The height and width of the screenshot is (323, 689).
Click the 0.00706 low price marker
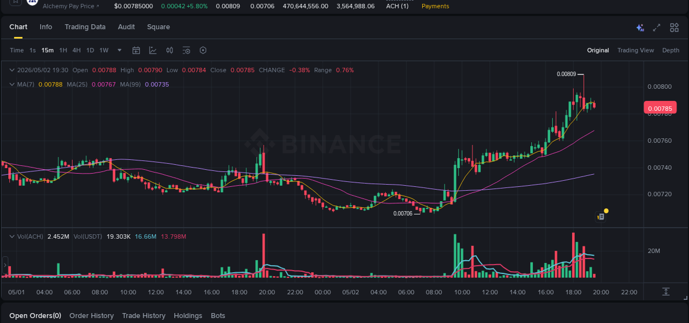403,213
